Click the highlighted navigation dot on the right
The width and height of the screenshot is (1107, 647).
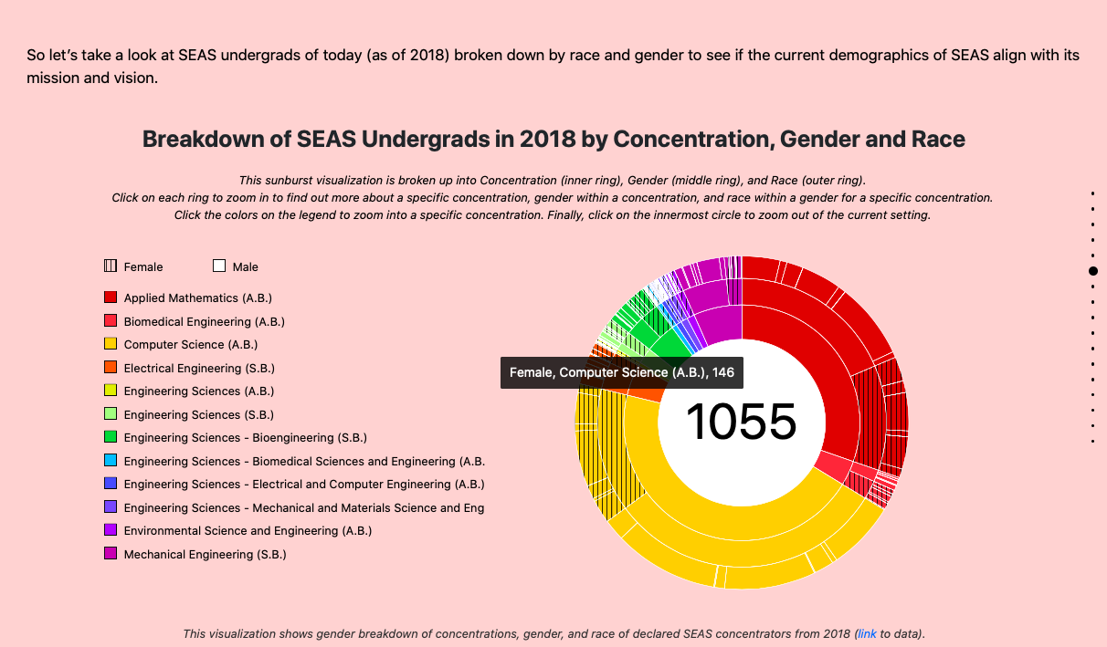point(1094,271)
